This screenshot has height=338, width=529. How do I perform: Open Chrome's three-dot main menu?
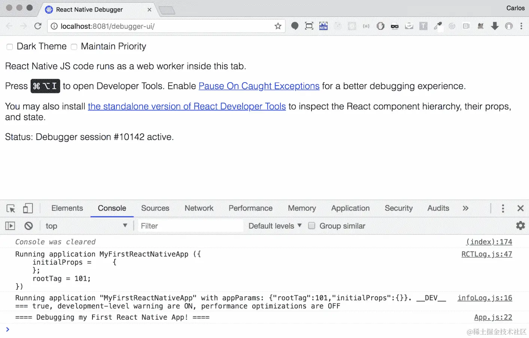(521, 26)
